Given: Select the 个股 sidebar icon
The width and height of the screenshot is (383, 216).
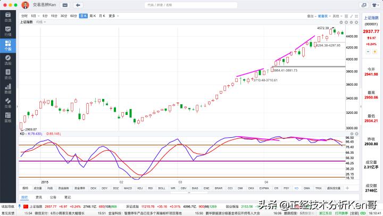Looking at the screenshot, I should (x=8, y=46).
